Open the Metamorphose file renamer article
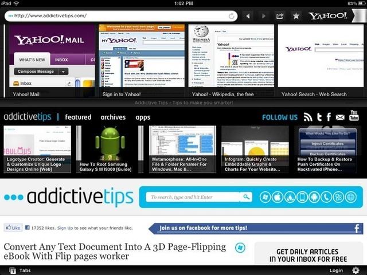 (182, 149)
